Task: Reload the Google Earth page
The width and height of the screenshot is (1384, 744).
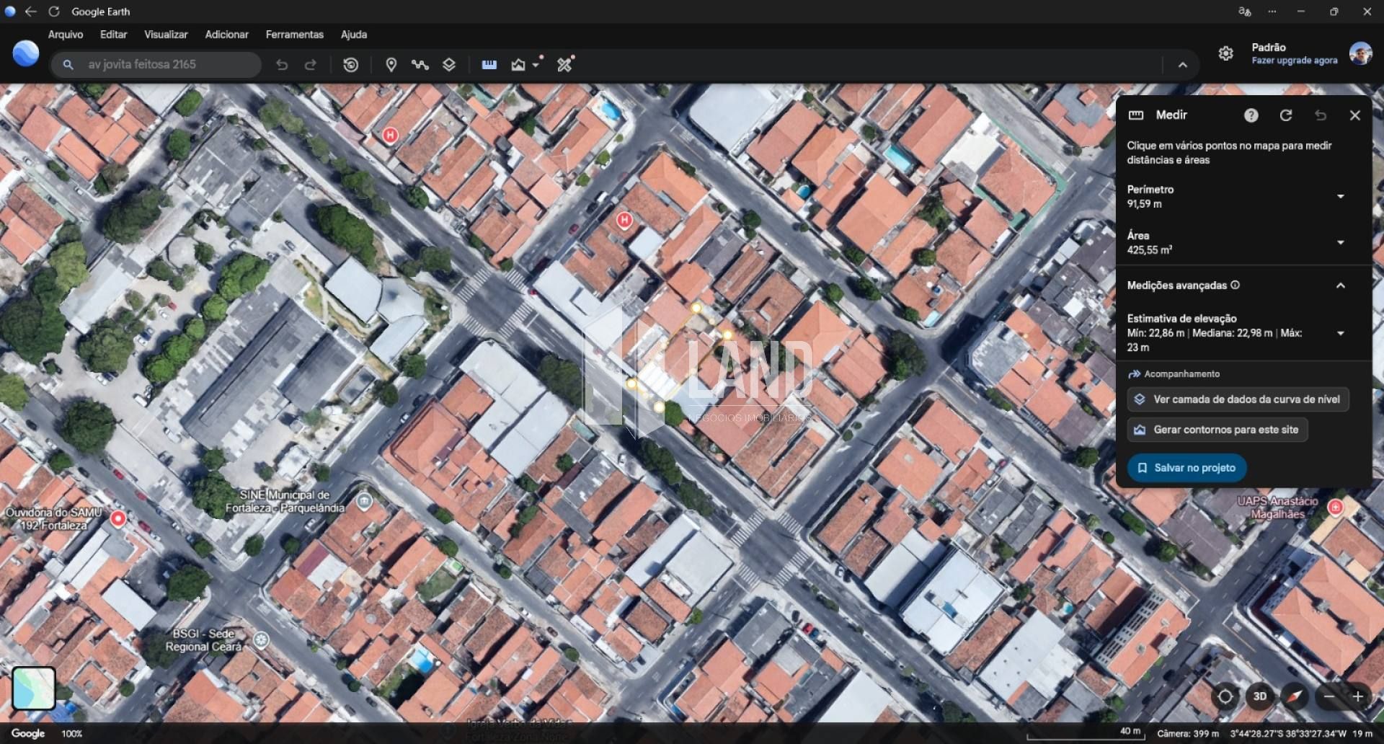Action: point(54,12)
